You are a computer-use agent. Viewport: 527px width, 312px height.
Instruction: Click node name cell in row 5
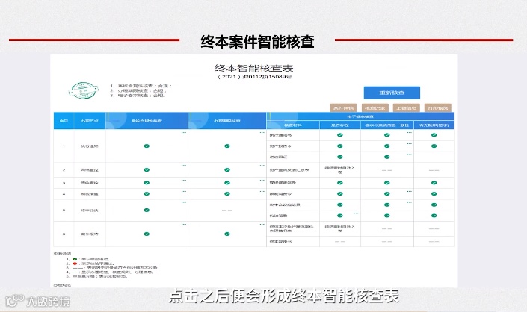90,210
